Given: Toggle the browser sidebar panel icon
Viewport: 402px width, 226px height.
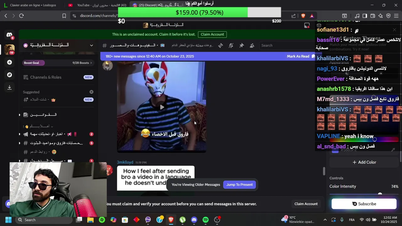Looking at the screenshot, I should 365,16.
